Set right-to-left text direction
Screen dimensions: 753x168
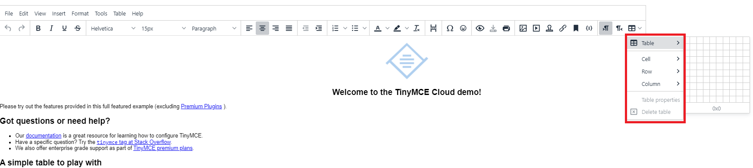(619, 28)
